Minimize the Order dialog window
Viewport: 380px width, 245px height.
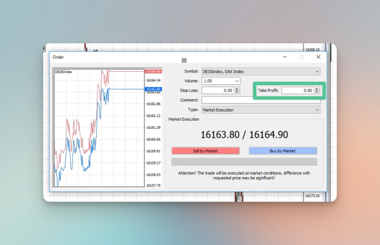(285, 57)
